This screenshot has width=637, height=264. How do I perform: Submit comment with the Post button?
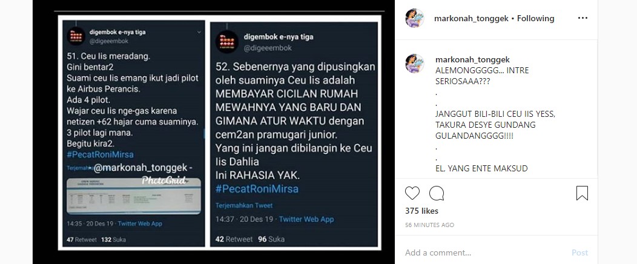pos(579,252)
